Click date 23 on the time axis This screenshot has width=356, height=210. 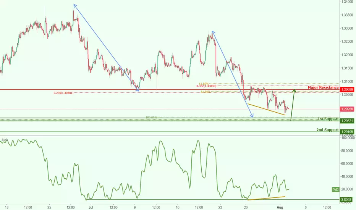pos(220,207)
